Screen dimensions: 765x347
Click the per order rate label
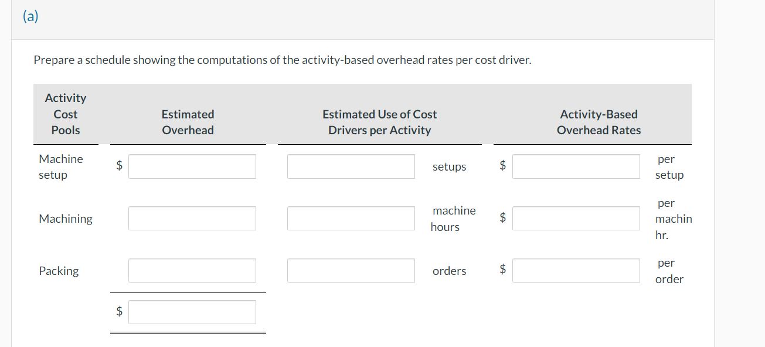click(x=669, y=270)
